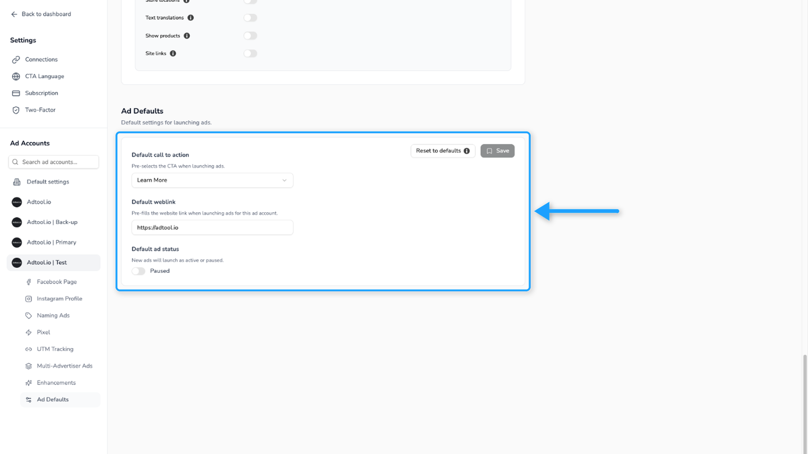Image resolution: width=808 pixels, height=454 pixels.
Task: Click the Two-Factor shield icon
Action: click(x=16, y=110)
